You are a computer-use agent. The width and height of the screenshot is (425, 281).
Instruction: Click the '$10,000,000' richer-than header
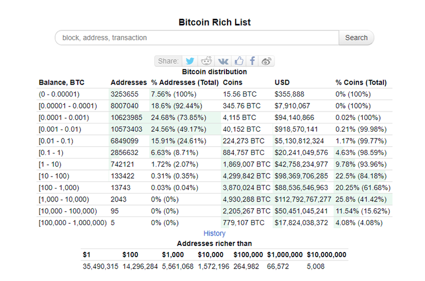pos(326,254)
